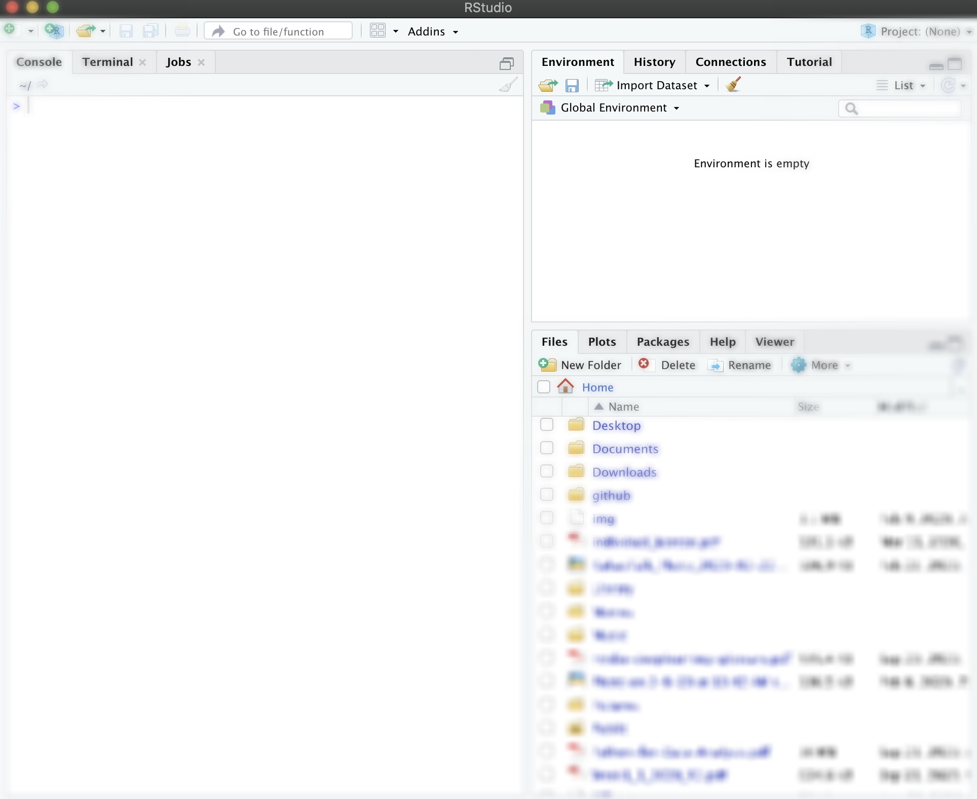Switch to the Connections tab
This screenshot has height=799, width=977.
pos(731,62)
